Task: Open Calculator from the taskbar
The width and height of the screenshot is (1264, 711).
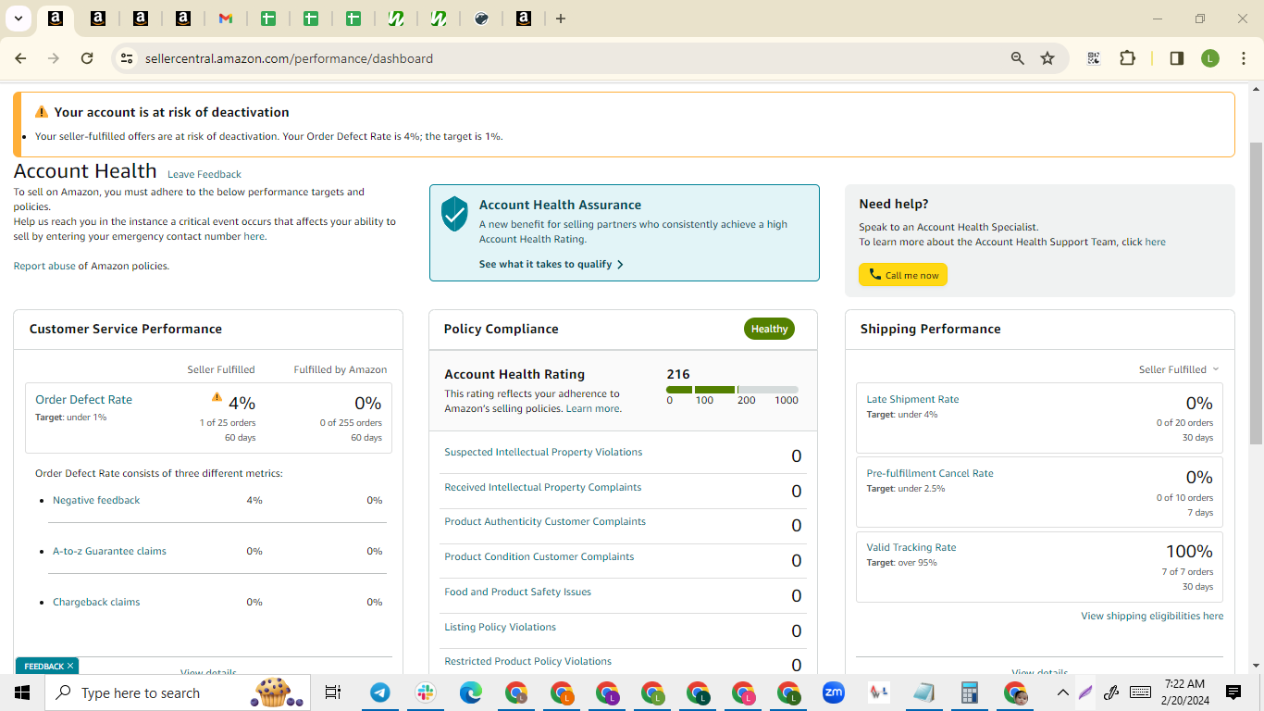Action: (x=970, y=692)
